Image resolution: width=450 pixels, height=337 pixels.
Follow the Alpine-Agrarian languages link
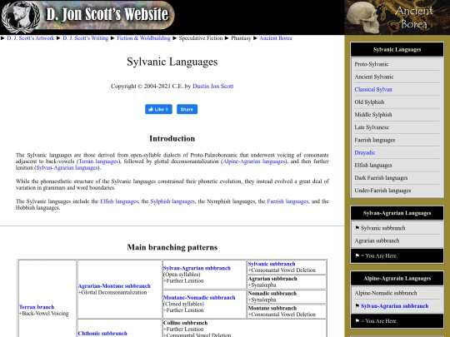point(254,161)
